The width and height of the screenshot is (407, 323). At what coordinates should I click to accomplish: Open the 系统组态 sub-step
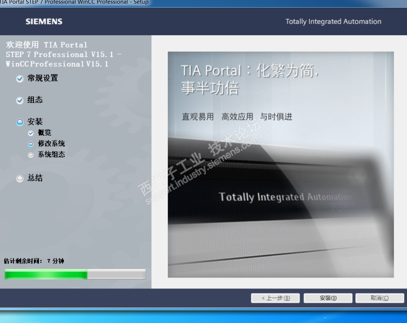point(52,154)
